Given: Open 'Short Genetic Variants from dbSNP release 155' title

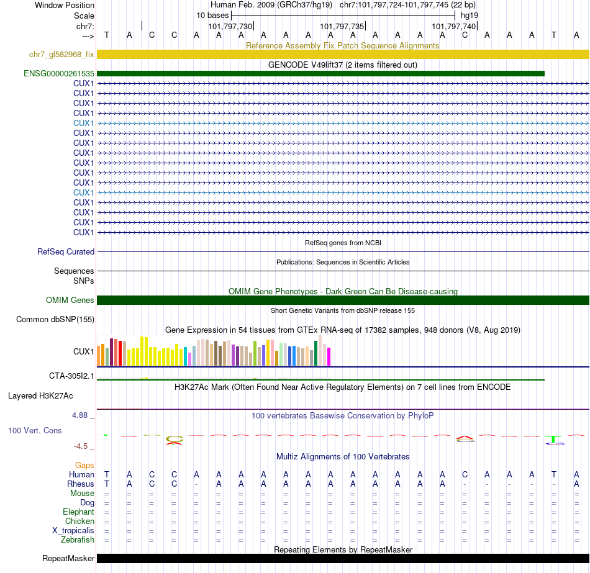Looking at the screenshot, I should coord(343,310).
